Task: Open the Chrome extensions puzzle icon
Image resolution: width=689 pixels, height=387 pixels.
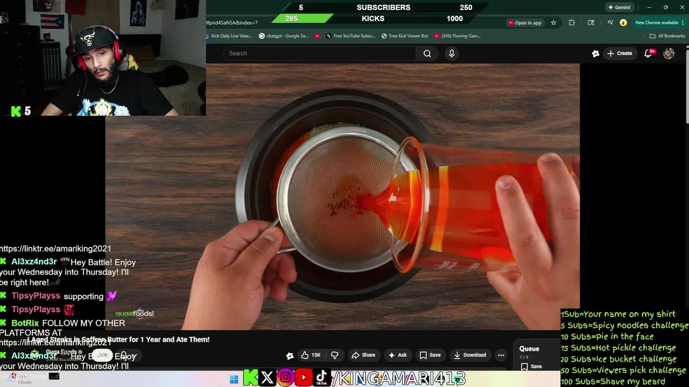Action: pos(572,23)
